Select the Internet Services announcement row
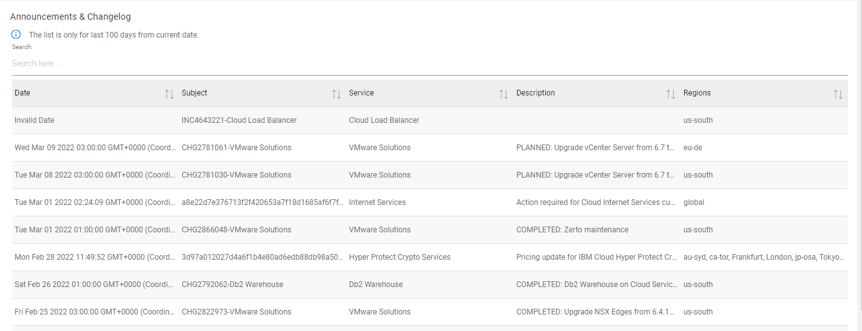 tap(377, 202)
